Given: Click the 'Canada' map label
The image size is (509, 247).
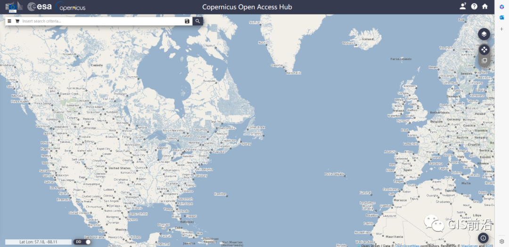Looking at the screenshot, I should coord(97,65).
